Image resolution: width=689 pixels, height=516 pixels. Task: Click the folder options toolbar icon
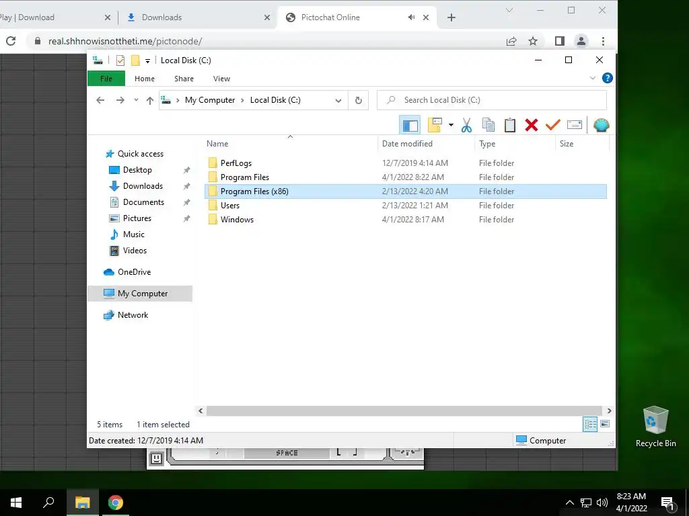point(435,125)
